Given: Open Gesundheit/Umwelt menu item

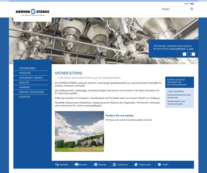Looking at the screenshot, I should click(31, 78).
